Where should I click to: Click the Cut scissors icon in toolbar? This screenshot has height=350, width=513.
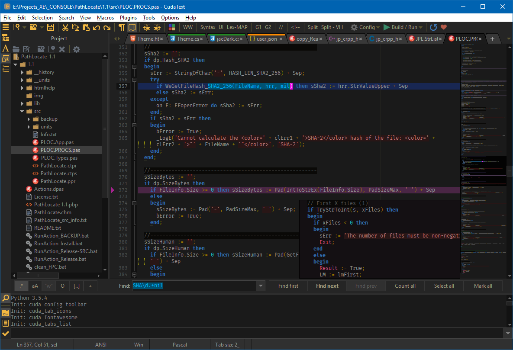click(65, 27)
